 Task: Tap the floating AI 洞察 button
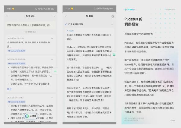tap(31, 116)
